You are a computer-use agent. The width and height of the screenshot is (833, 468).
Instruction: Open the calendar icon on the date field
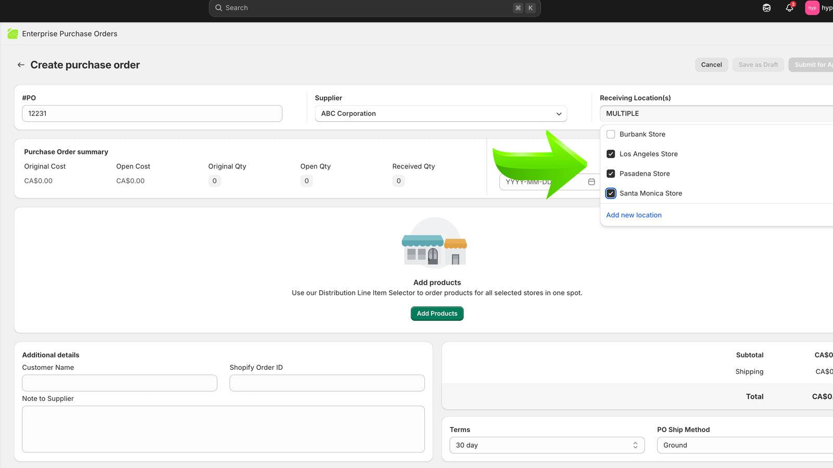(x=591, y=182)
